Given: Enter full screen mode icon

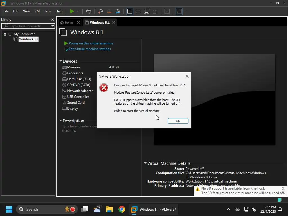Looking at the screenshot, I should pos(146,11).
